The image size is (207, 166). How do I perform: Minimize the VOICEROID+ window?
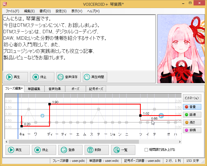(x=183, y=3)
